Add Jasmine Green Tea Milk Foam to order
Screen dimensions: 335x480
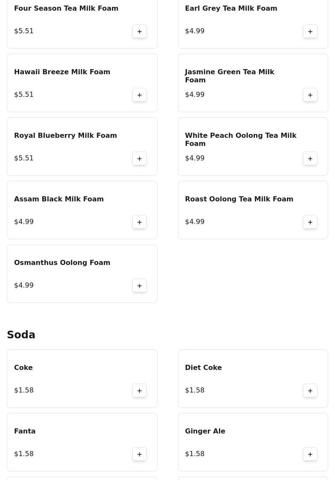(x=310, y=95)
